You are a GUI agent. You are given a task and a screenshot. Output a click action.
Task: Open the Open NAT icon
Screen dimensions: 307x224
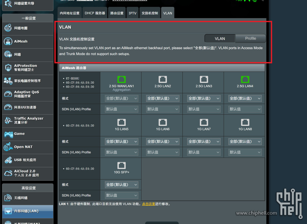pos(8,147)
